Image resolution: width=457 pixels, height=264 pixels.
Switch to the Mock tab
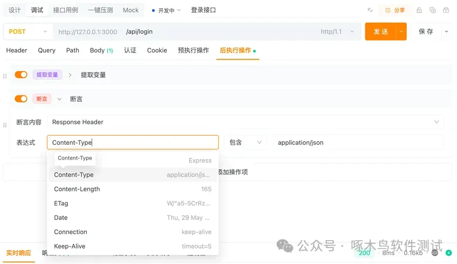[x=131, y=10]
